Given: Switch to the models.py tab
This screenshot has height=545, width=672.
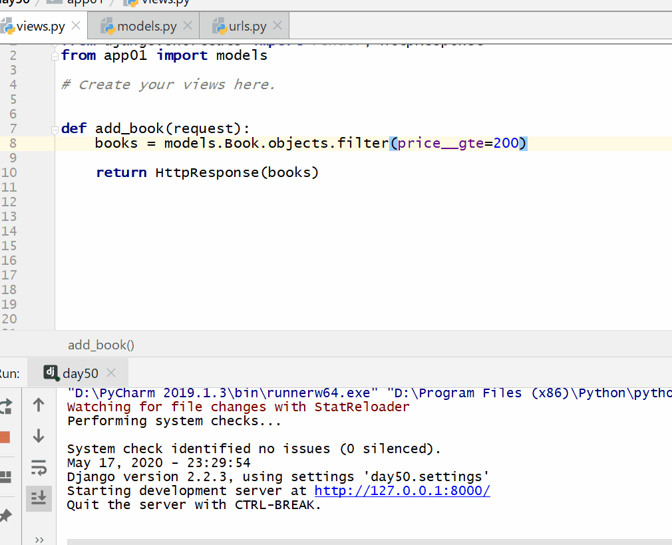Looking at the screenshot, I should click(x=146, y=27).
